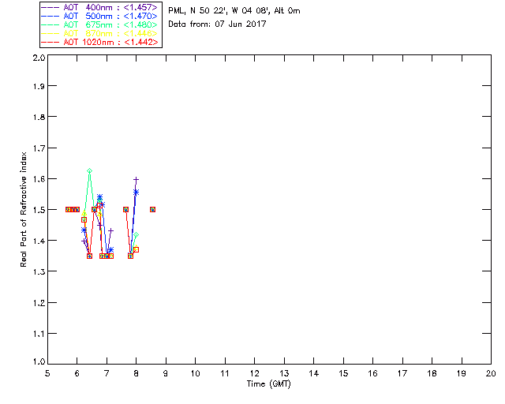Click the y-axis tick label 1.8
Screen dimensions: 505x404
39,117
